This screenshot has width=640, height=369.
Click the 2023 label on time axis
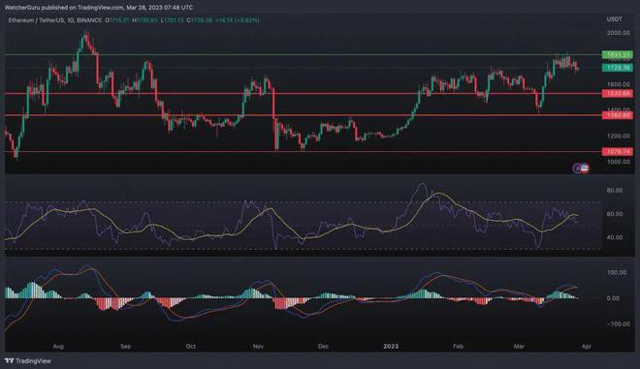coord(391,346)
